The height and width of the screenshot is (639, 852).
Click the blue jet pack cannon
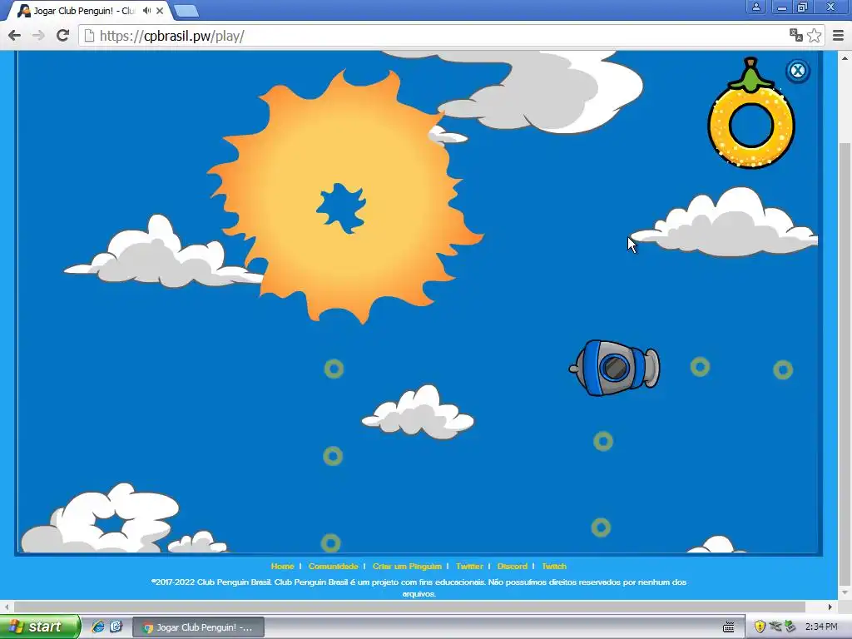615,368
